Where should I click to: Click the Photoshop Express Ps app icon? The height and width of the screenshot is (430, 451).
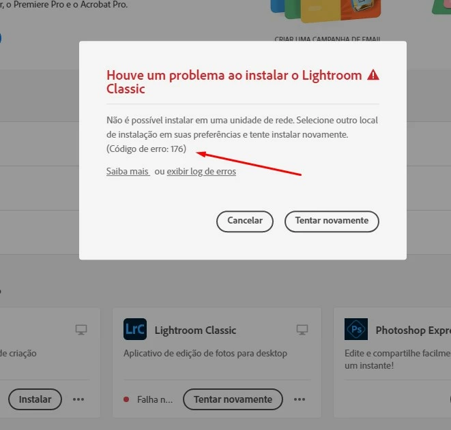tap(356, 329)
